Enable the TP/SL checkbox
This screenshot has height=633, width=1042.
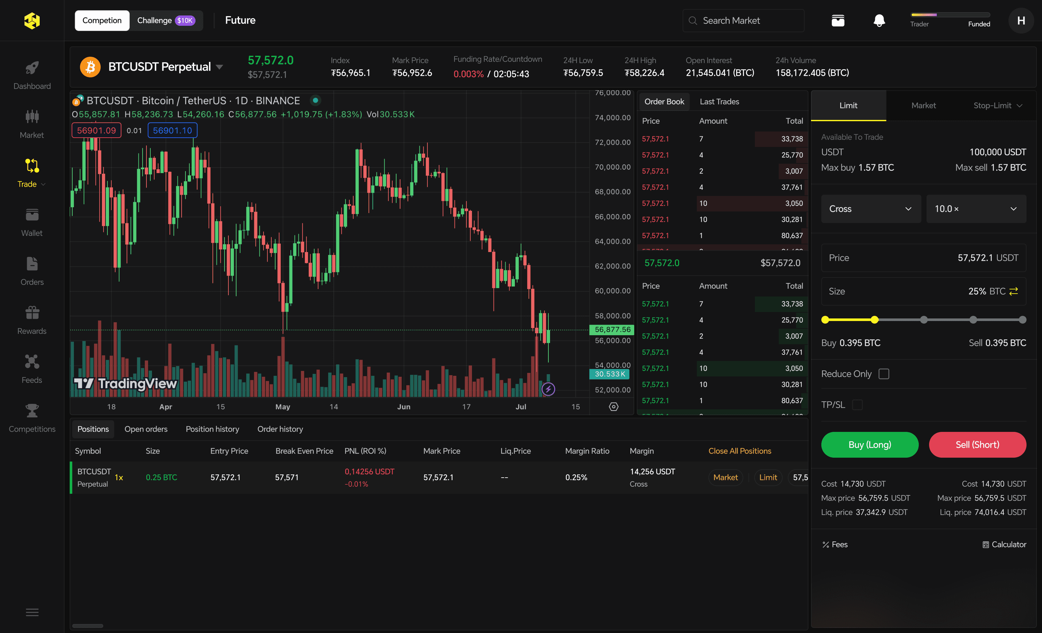point(857,405)
